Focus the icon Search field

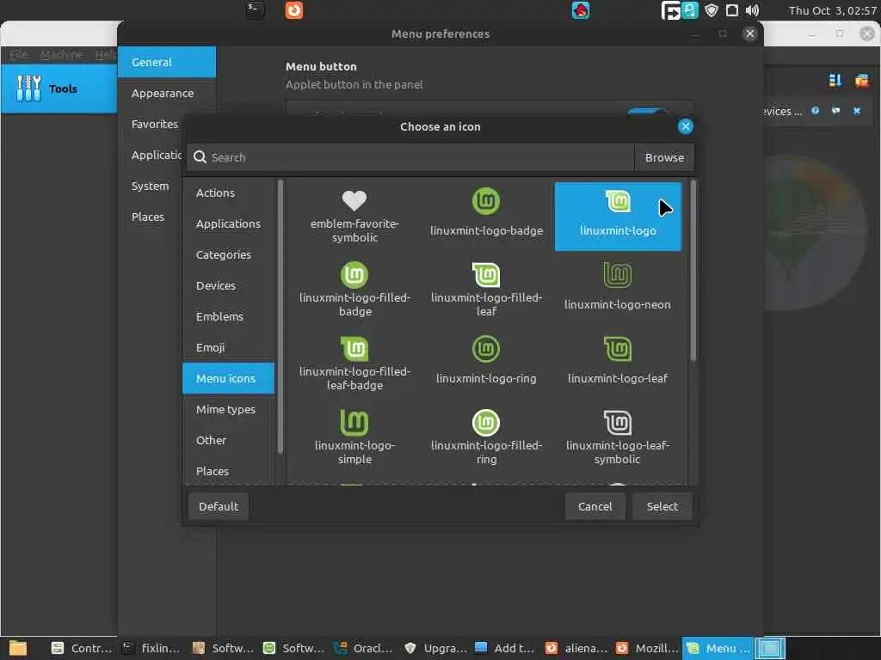click(x=410, y=158)
